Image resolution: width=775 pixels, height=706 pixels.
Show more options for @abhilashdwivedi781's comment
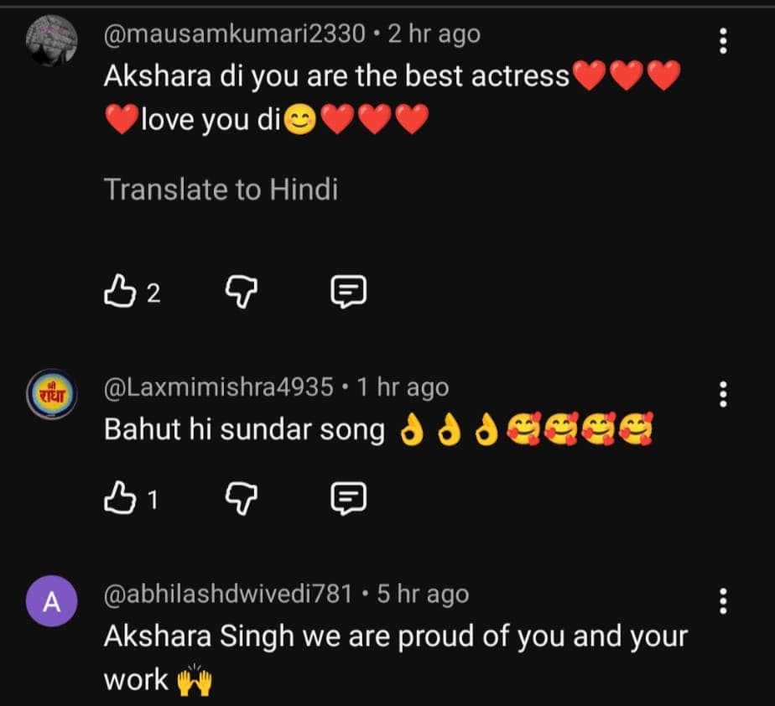click(724, 600)
